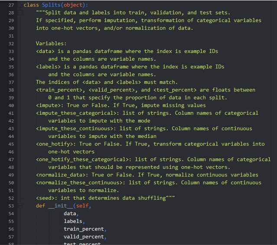
Task: Click line number 32 in the gutter
Action: pyautogui.click(x=11, y=43)
